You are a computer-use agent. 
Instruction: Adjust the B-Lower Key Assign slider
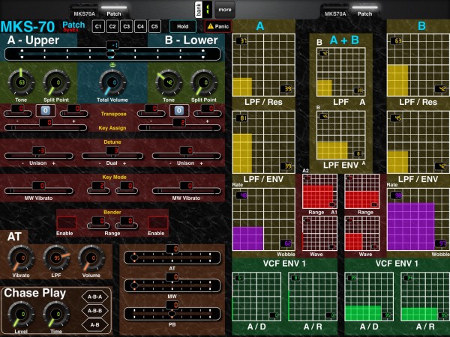point(179,127)
